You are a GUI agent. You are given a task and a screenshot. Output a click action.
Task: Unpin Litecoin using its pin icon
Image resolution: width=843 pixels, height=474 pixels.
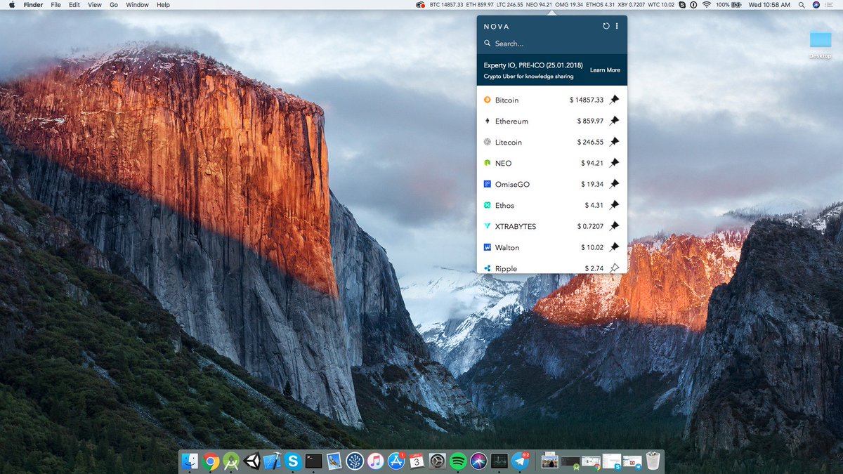(614, 142)
